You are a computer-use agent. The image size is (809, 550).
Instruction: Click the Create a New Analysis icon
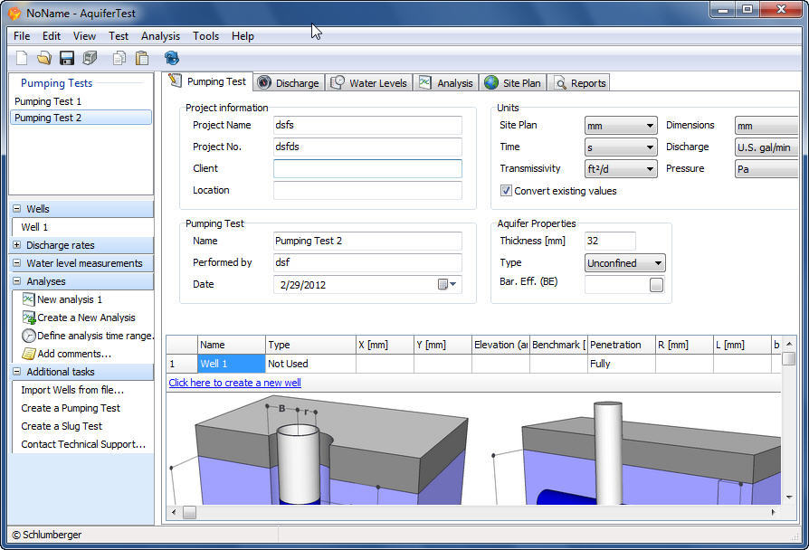click(x=29, y=318)
